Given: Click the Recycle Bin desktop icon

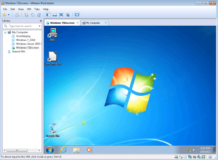Looking at the screenshot, I should [53, 130].
